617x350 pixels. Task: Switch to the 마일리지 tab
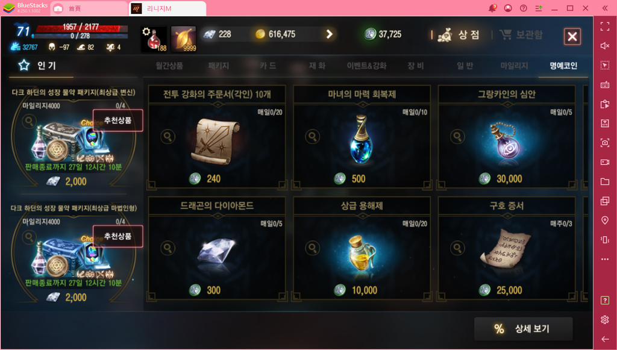click(514, 66)
